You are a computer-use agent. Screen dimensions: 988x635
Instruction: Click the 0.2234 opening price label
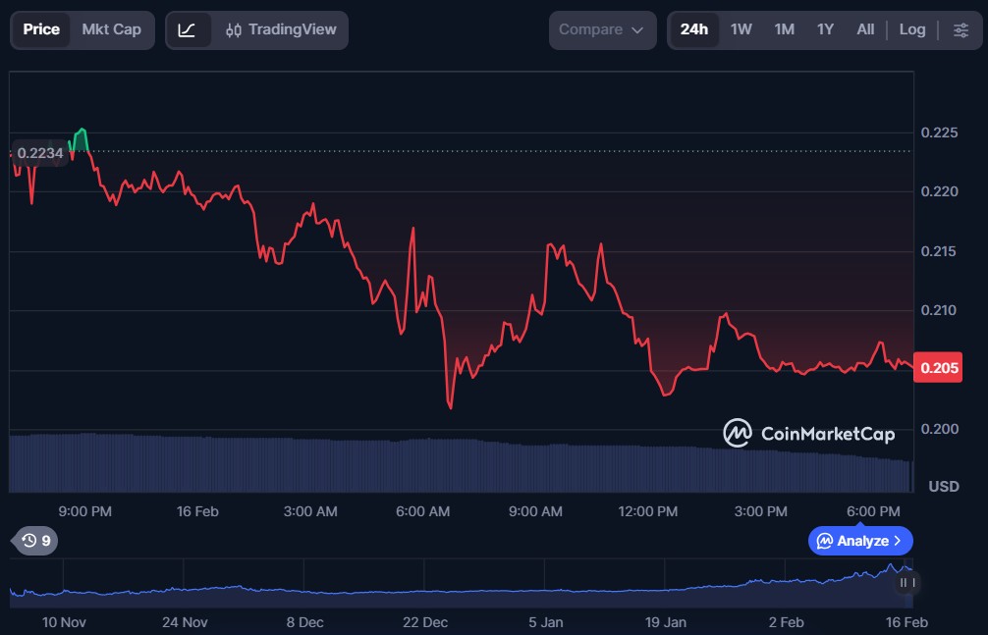coord(39,152)
